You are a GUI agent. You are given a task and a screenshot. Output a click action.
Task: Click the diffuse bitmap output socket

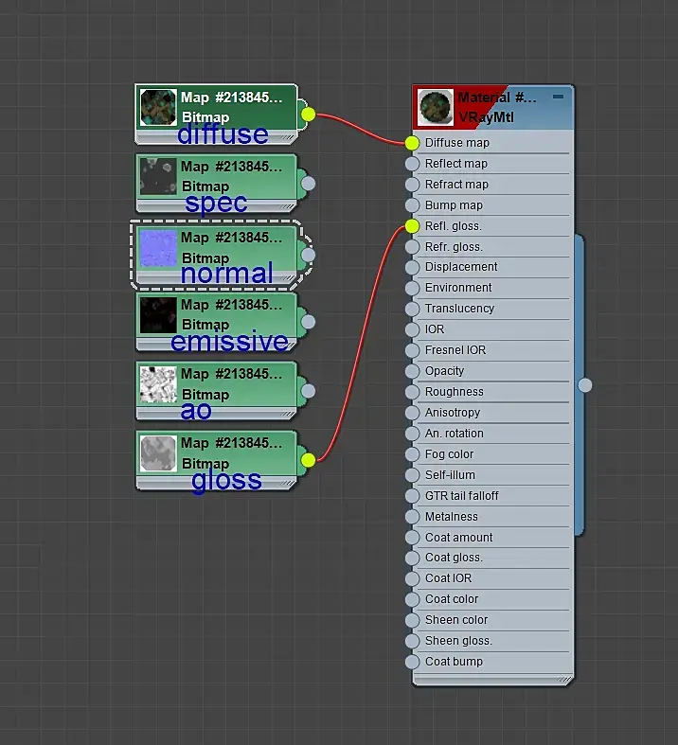[308, 115]
